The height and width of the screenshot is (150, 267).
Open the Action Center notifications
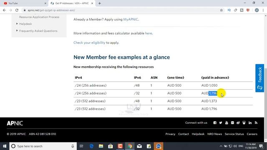point(261,146)
